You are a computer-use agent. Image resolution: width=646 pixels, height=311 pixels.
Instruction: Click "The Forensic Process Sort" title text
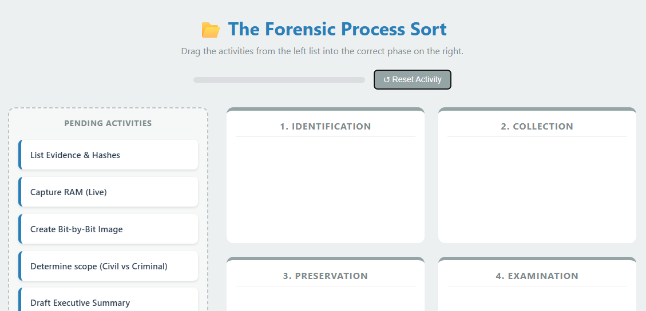tap(337, 30)
